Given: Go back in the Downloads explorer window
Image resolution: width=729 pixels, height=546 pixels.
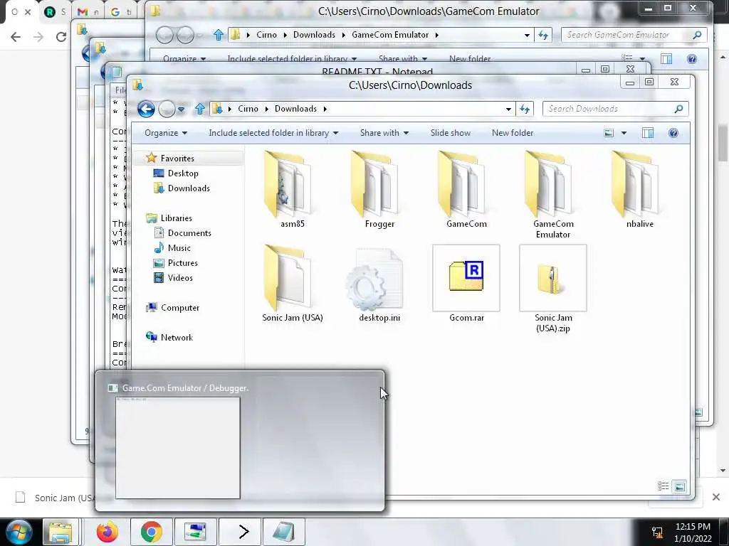Looking at the screenshot, I should 146,109.
